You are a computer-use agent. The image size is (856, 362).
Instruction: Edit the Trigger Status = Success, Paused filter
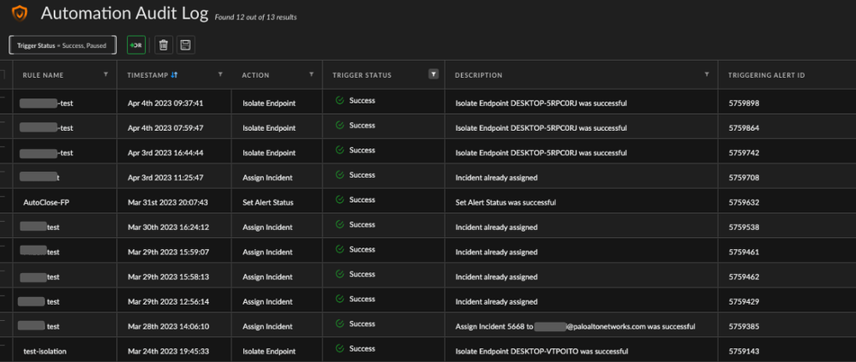tap(62, 45)
